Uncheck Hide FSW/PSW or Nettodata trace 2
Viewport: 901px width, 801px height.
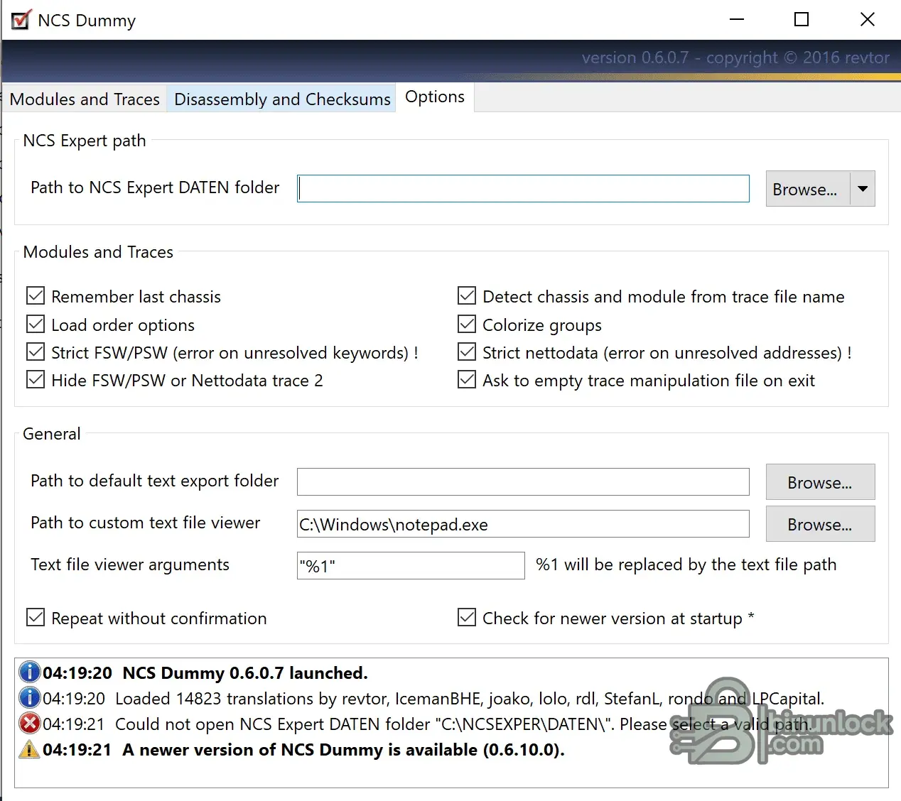coord(36,379)
